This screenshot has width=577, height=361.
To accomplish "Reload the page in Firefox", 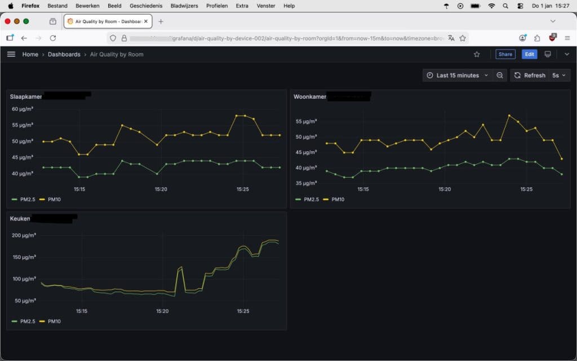I will click(x=53, y=38).
